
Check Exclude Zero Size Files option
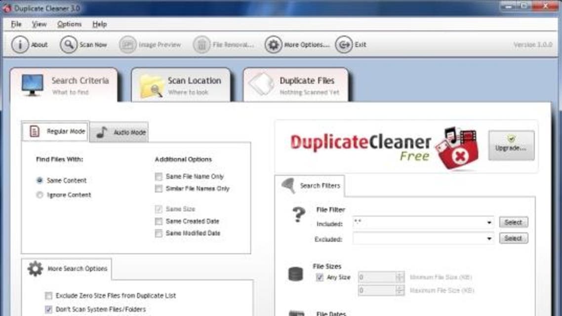(x=48, y=296)
